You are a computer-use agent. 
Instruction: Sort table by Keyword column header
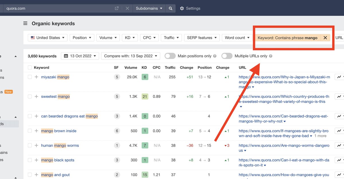pos(42,67)
